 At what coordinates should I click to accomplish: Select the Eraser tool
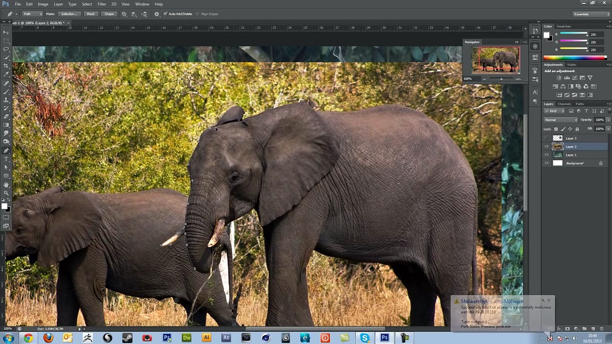6,117
